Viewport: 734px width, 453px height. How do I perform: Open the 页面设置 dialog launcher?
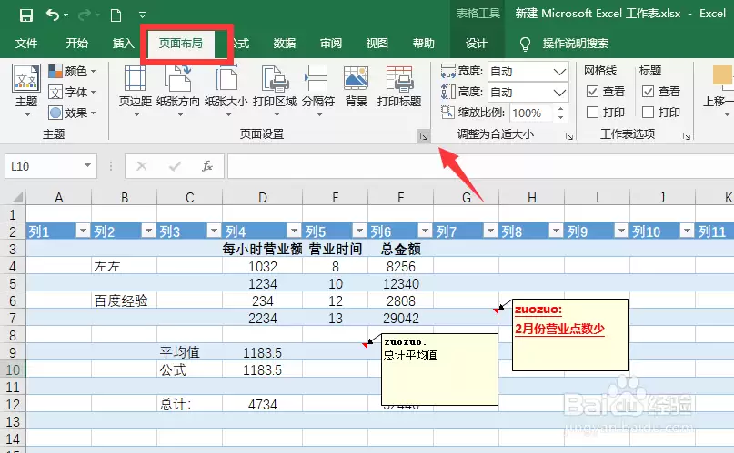(423, 136)
